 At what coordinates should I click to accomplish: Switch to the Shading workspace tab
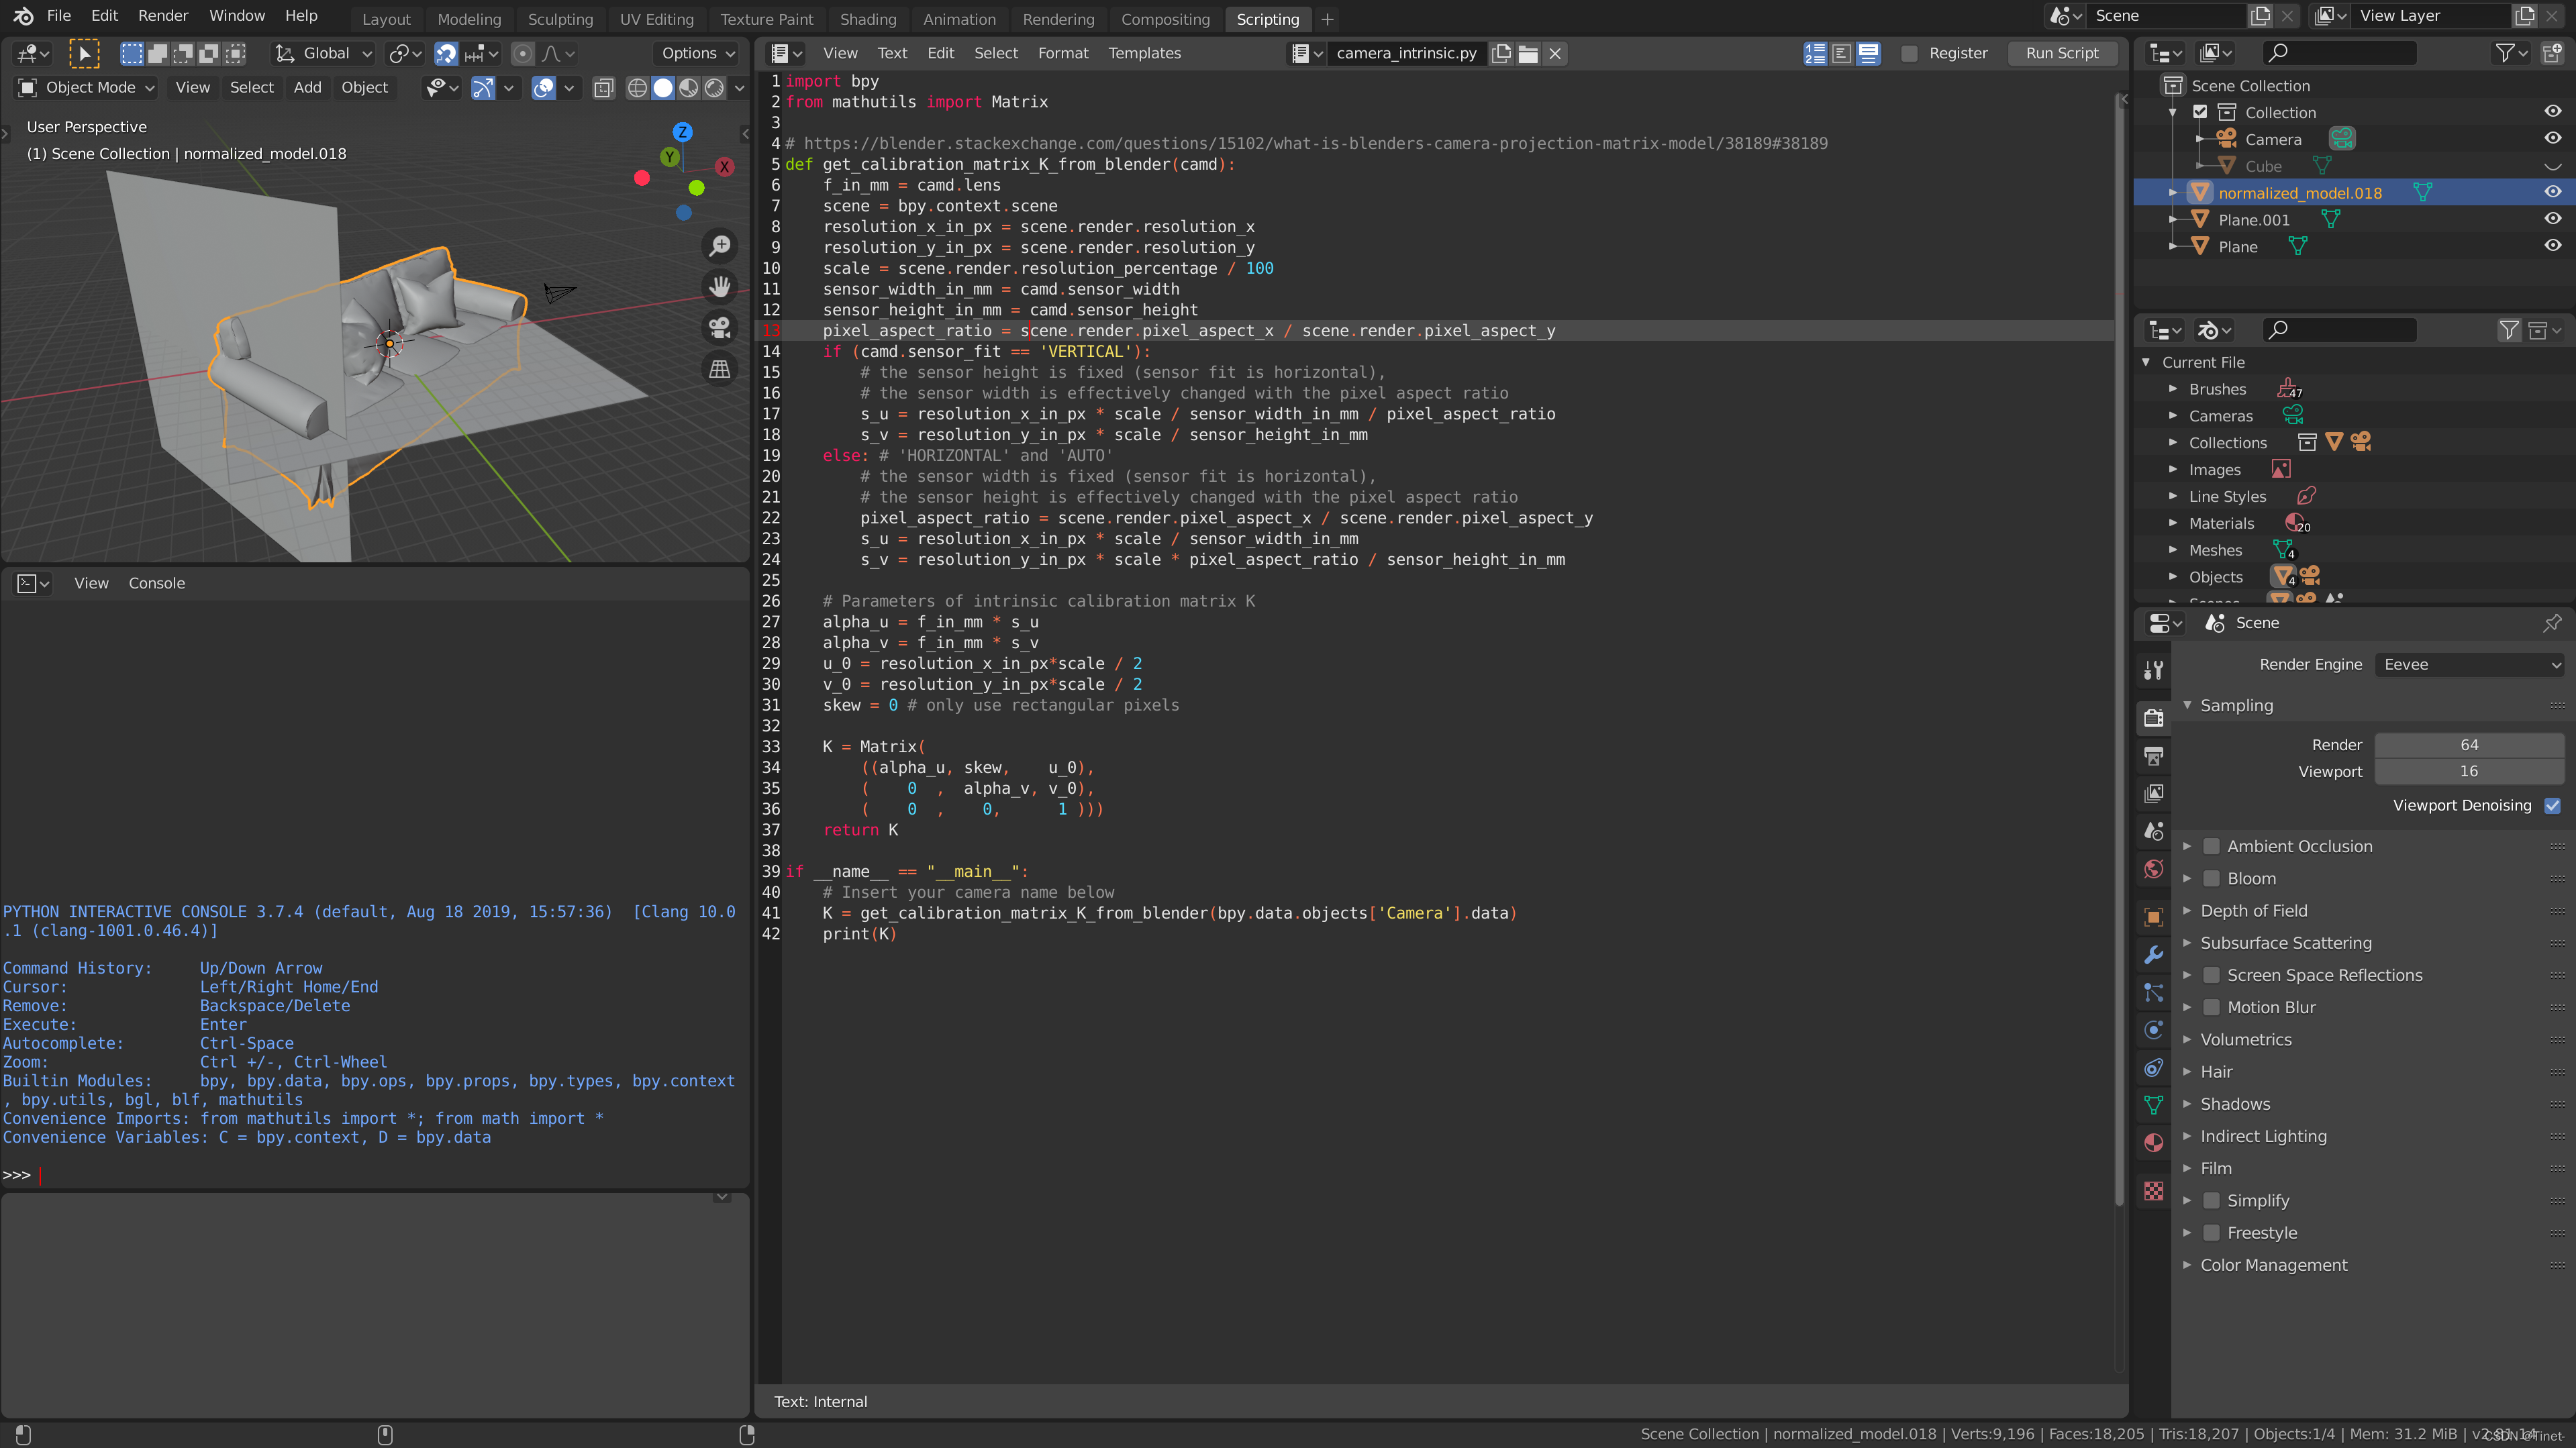click(x=867, y=19)
